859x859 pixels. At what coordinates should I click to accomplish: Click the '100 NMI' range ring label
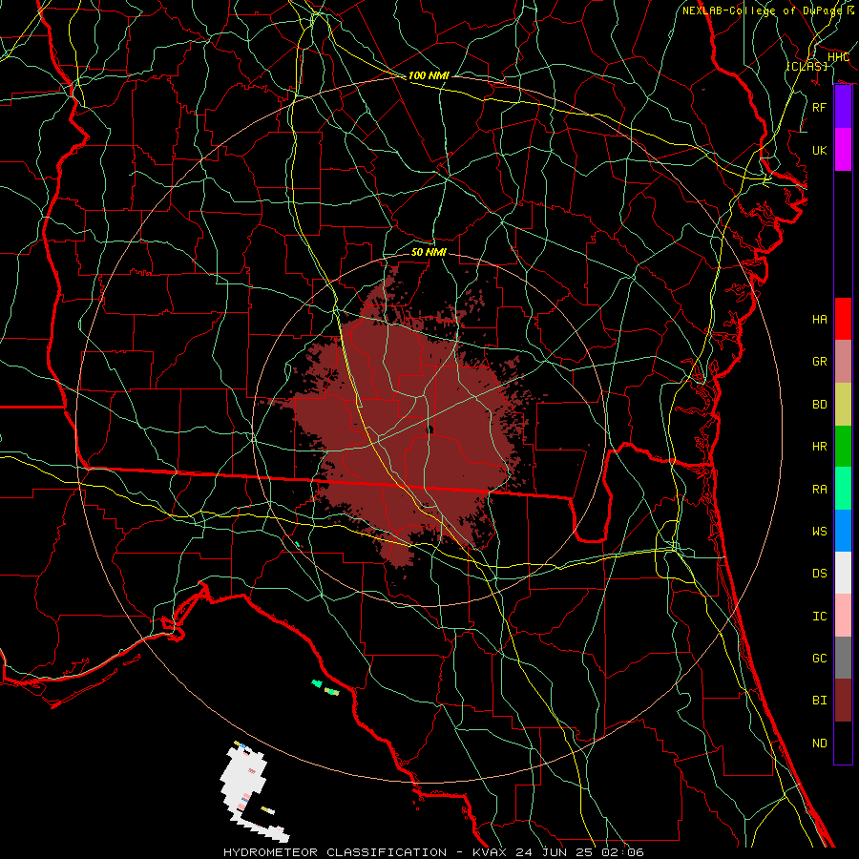click(x=429, y=75)
